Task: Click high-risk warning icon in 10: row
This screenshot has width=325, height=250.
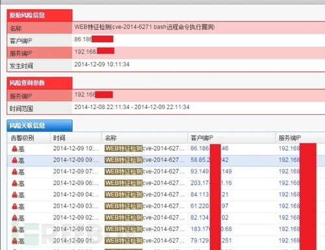Action: pyautogui.click(x=14, y=149)
